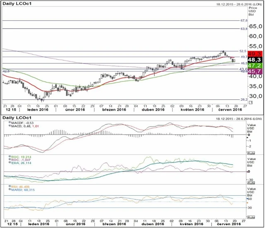265x228 pixels.
Task: Click květen 2016 on the lower time axis
Action: tap(192, 224)
